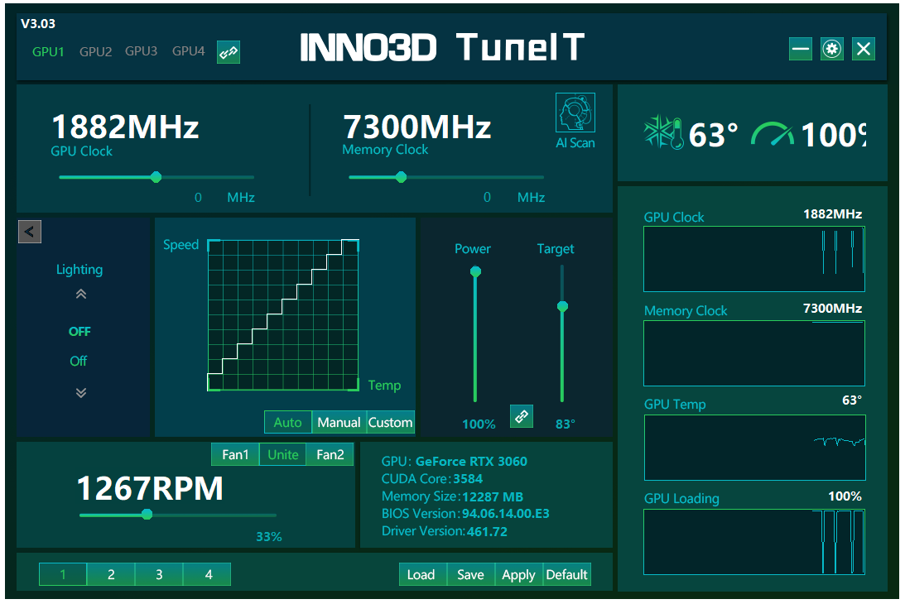Click the temperature thermometer icon

pyautogui.click(x=664, y=132)
